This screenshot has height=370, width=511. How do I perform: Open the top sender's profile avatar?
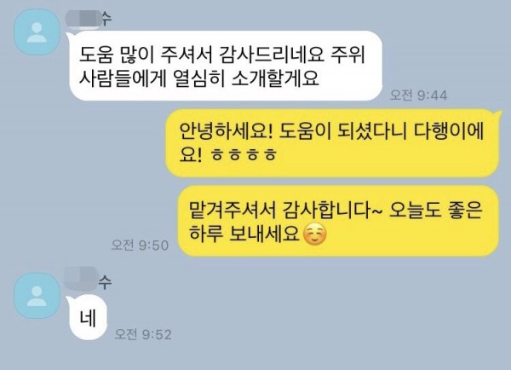pyautogui.click(x=37, y=32)
